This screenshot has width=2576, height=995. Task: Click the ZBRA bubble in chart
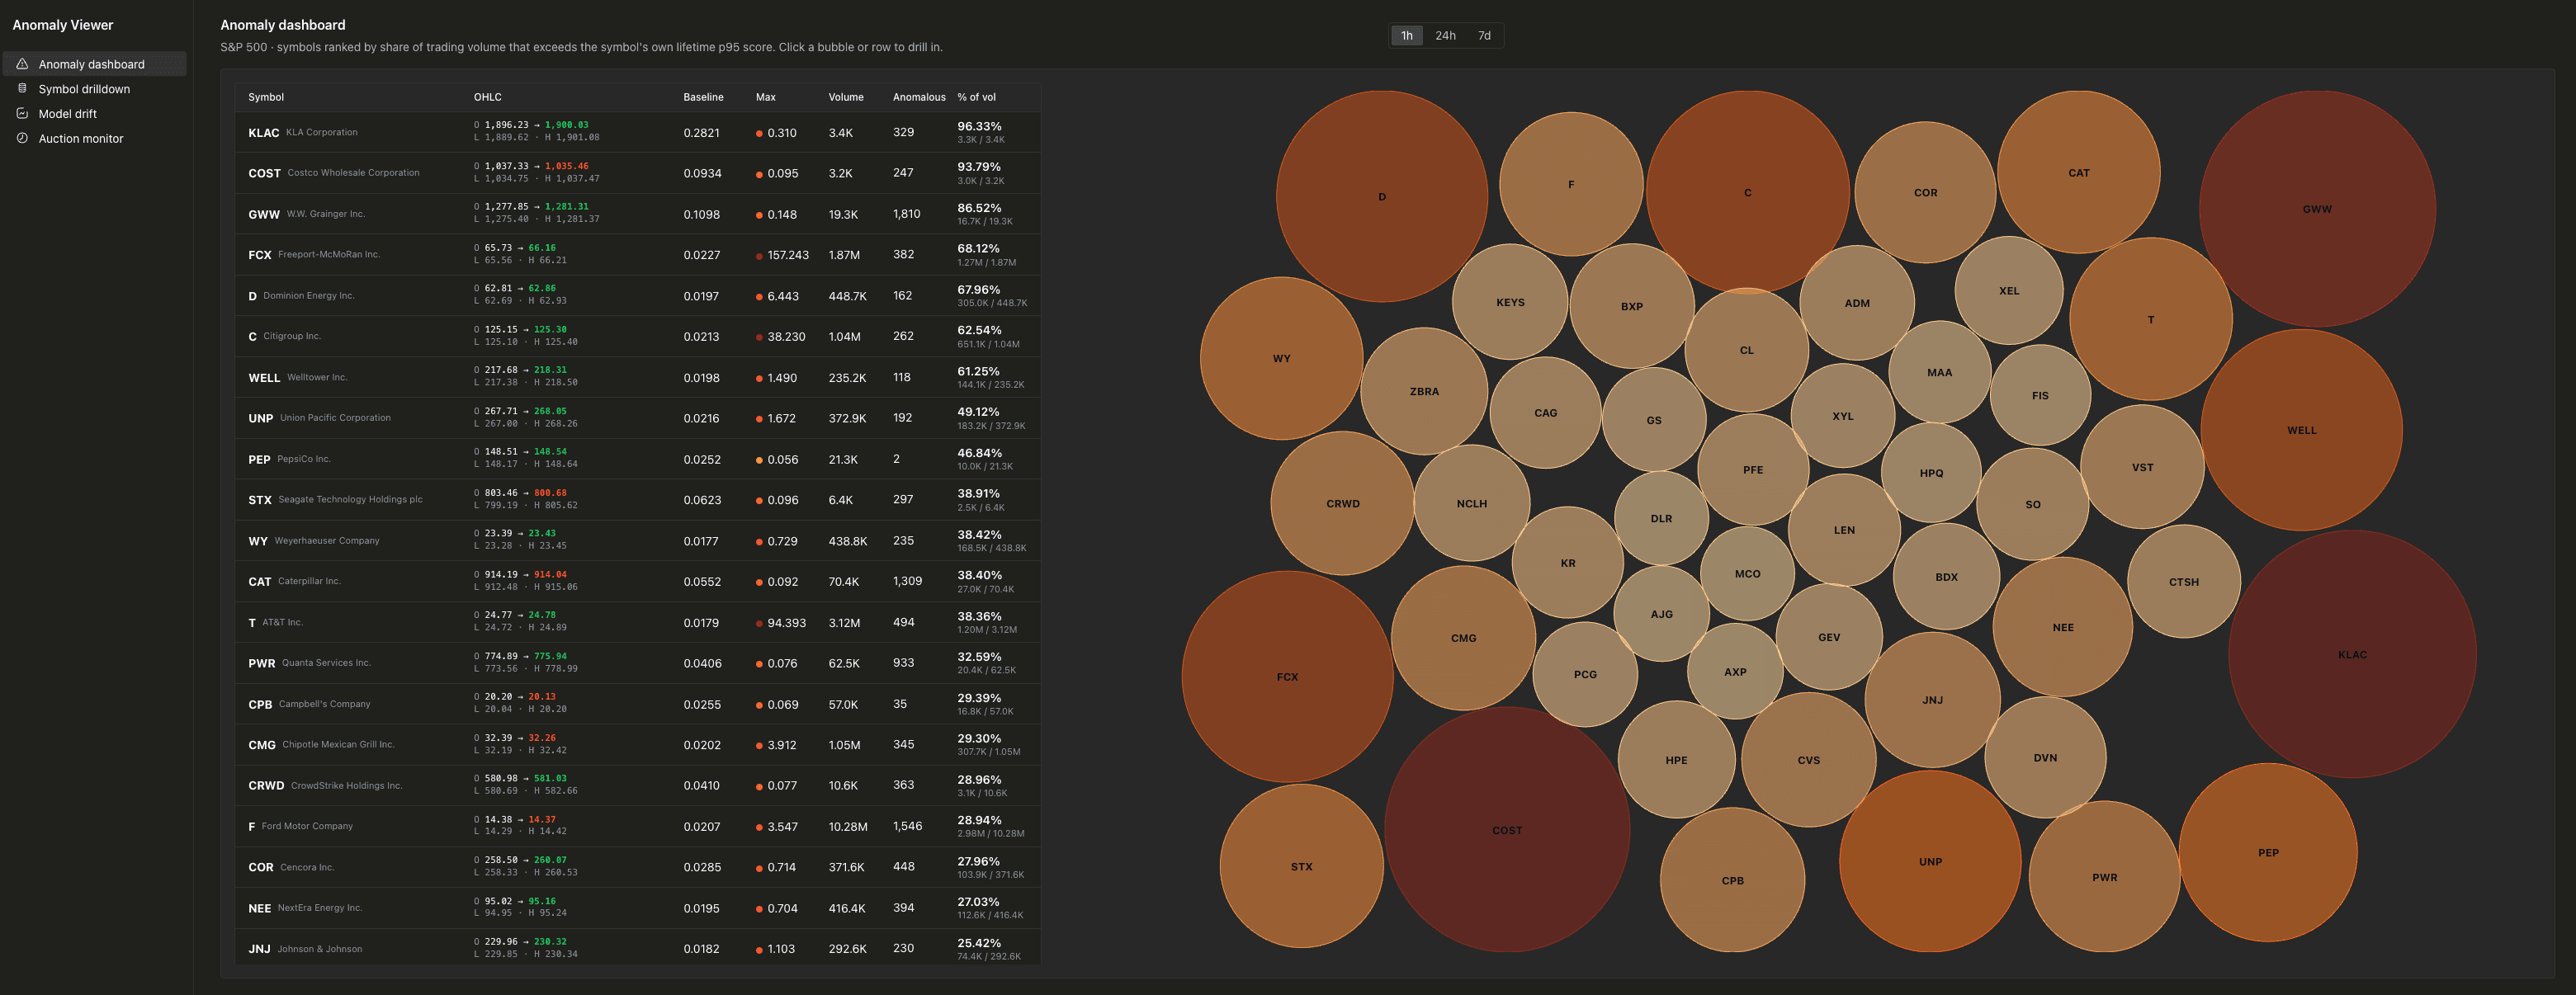[x=1424, y=391]
